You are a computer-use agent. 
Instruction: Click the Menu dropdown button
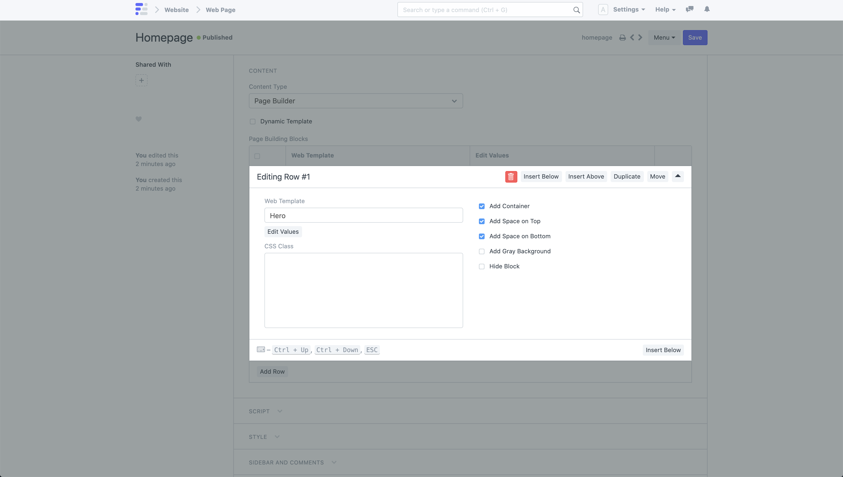pos(664,38)
